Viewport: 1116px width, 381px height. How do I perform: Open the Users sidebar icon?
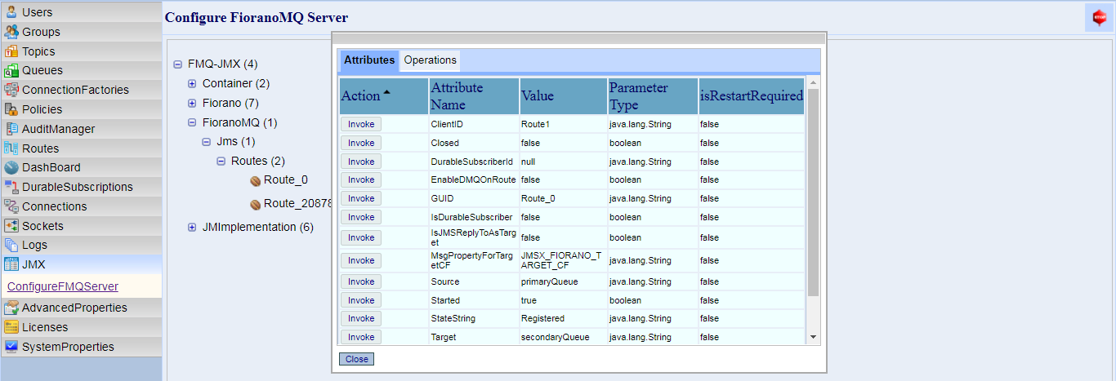coord(11,12)
